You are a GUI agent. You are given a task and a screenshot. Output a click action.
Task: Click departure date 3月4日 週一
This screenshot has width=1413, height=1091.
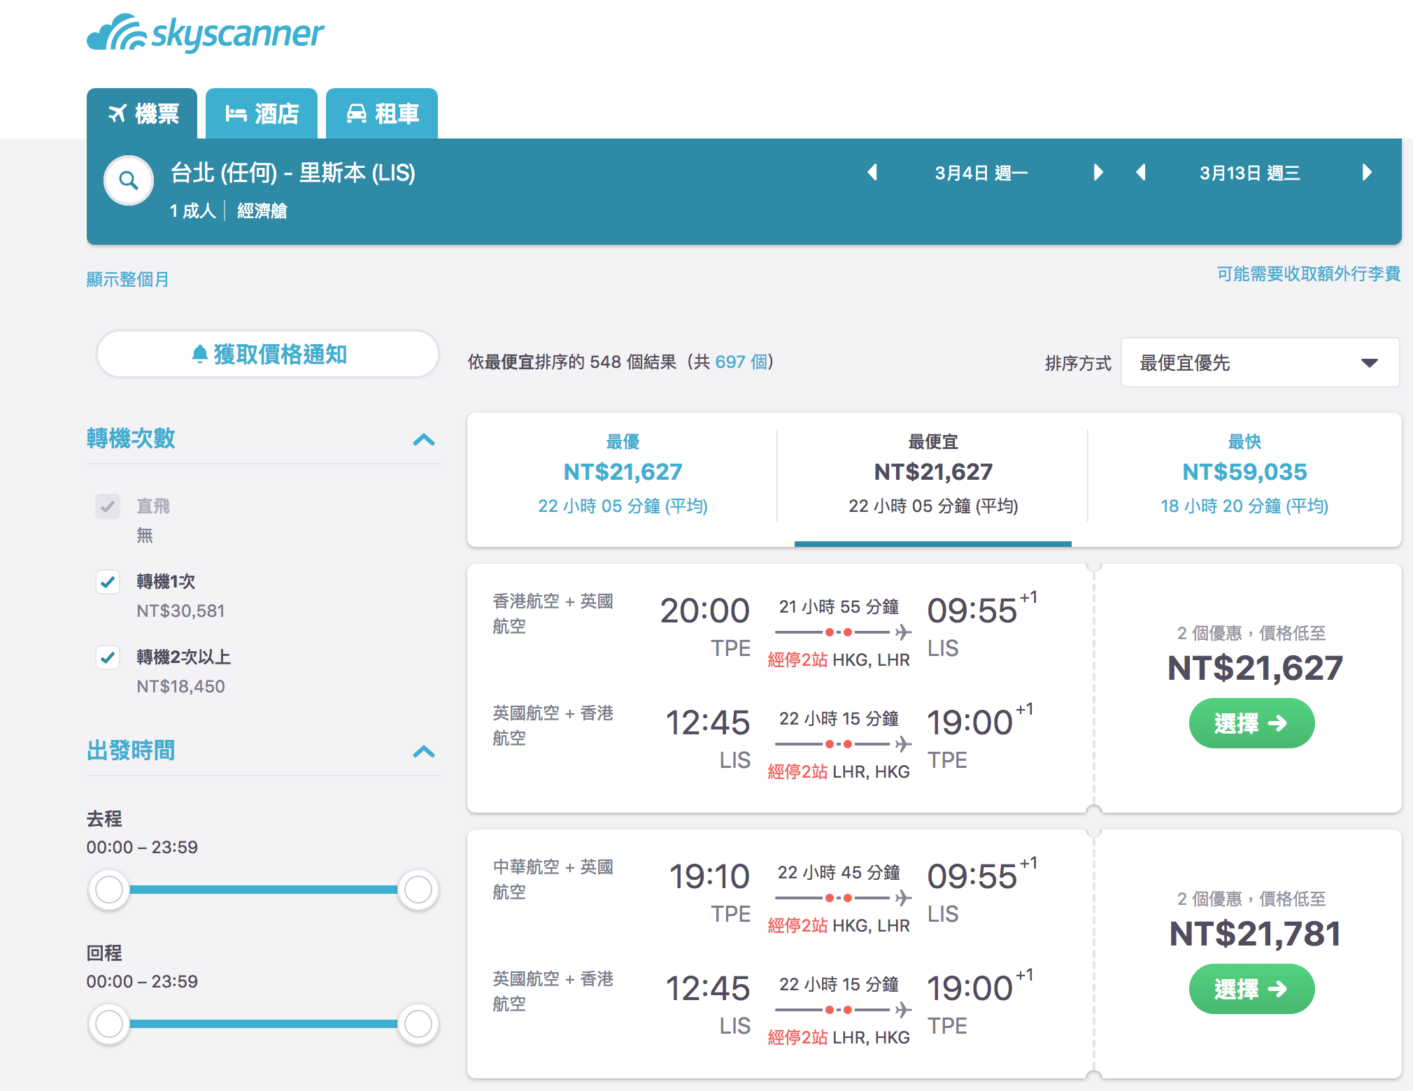click(x=981, y=173)
